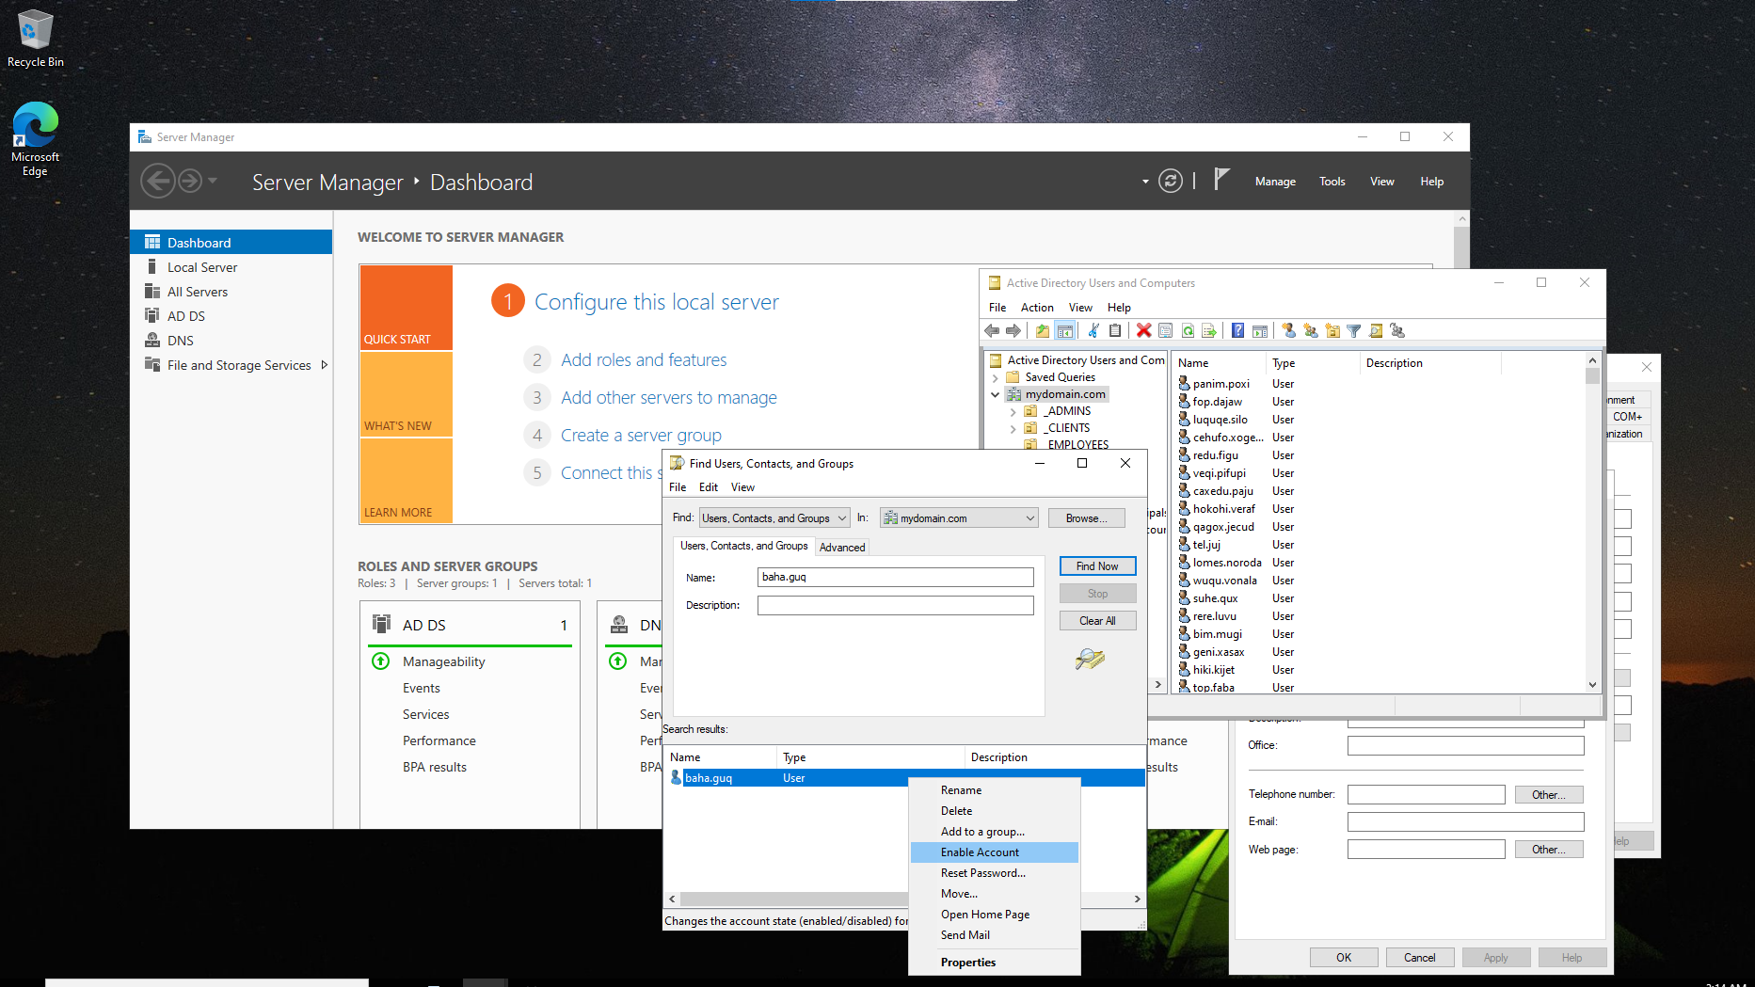Open the Tools menu in Server Manager
Image resolution: width=1755 pixels, height=987 pixels.
click(x=1332, y=182)
